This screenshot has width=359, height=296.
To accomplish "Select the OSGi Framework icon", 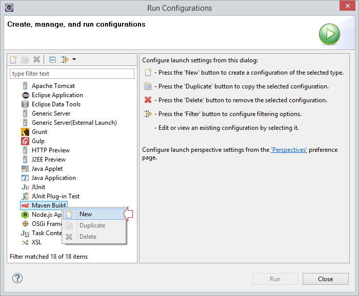I will tap(25, 224).
